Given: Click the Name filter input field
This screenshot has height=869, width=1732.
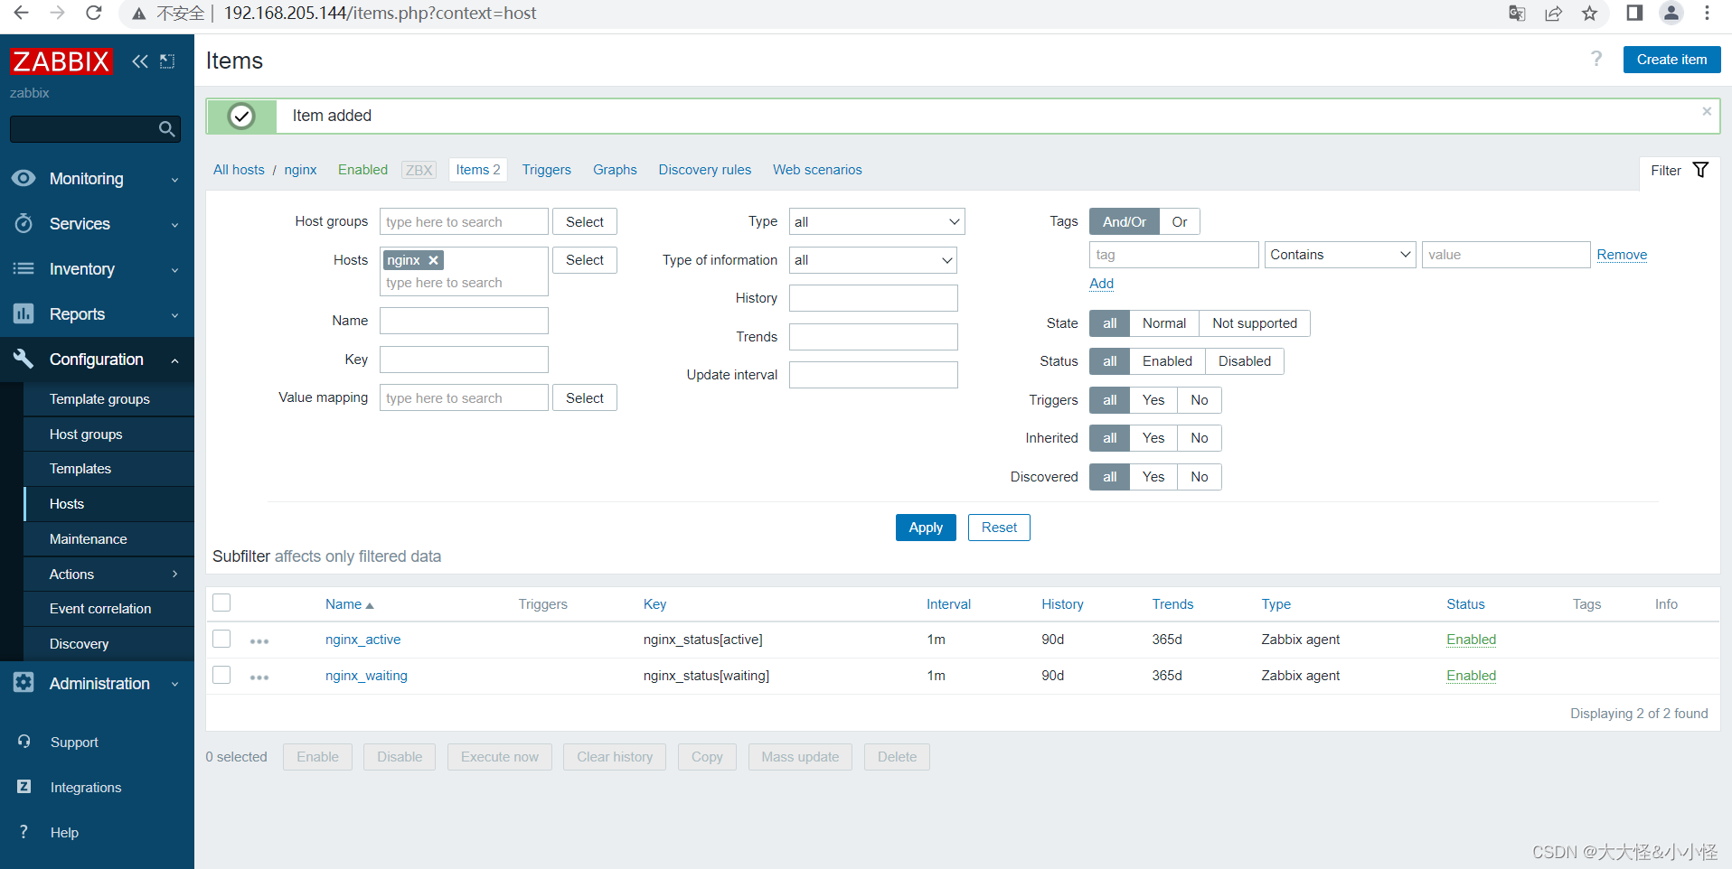Looking at the screenshot, I should tap(464, 321).
